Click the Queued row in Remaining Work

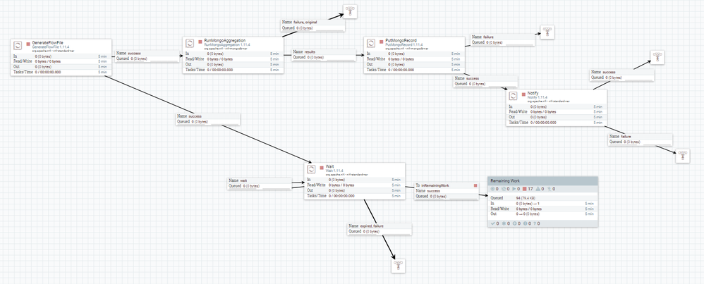click(x=543, y=198)
